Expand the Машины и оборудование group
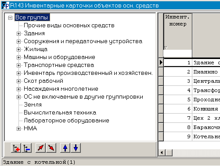Image resolution: width=220 pixels, height=166 pixels. point(18,57)
